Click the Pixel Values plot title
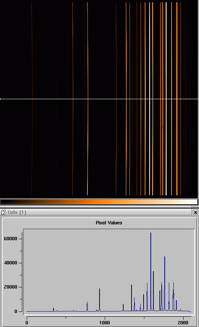This screenshot has height=327, width=199. pos(109,223)
